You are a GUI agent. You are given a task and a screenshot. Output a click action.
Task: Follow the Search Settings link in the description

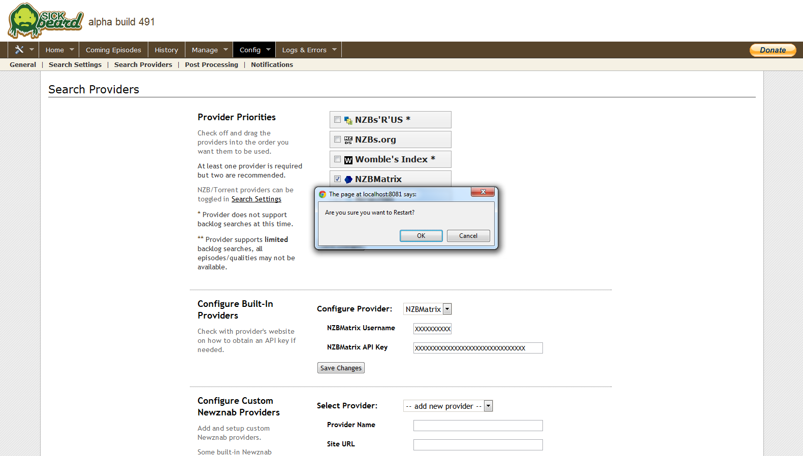pos(256,199)
